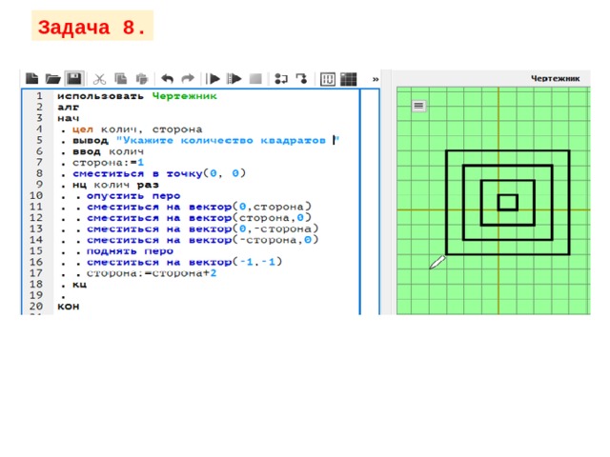Click the 'кц' loop end keyword
Image resolution: width=610 pixels, height=457 pixels.
point(79,285)
